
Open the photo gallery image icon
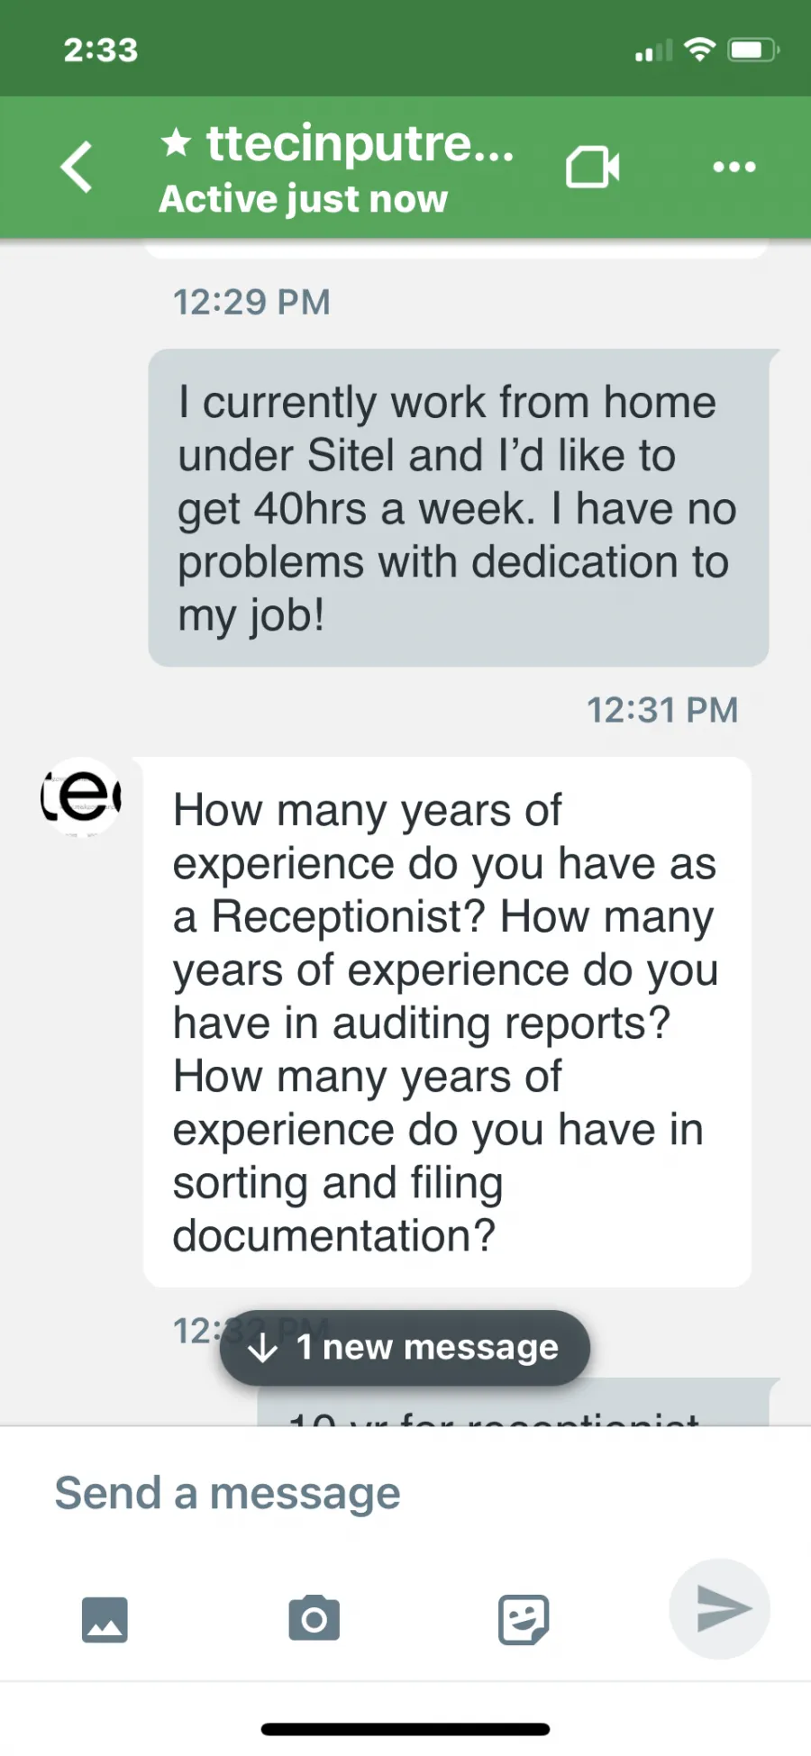click(105, 1619)
